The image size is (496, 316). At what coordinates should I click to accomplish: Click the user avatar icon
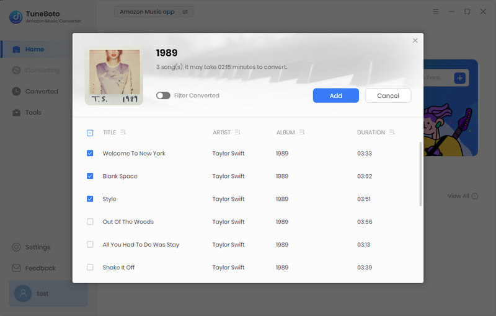[23, 294]
